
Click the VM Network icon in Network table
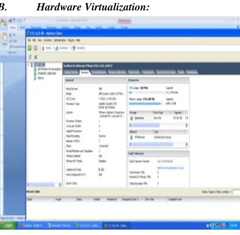pyautogui.click(x=131, y=138)
